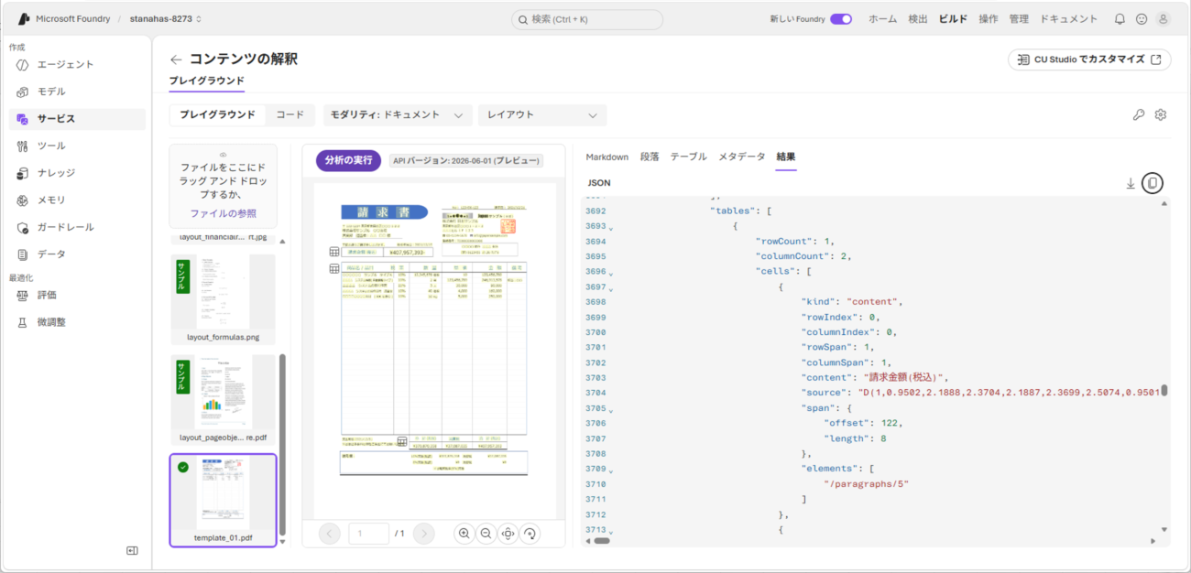
Task: Open ドキュメント in the top navigation
Action: click(1068, 19)
